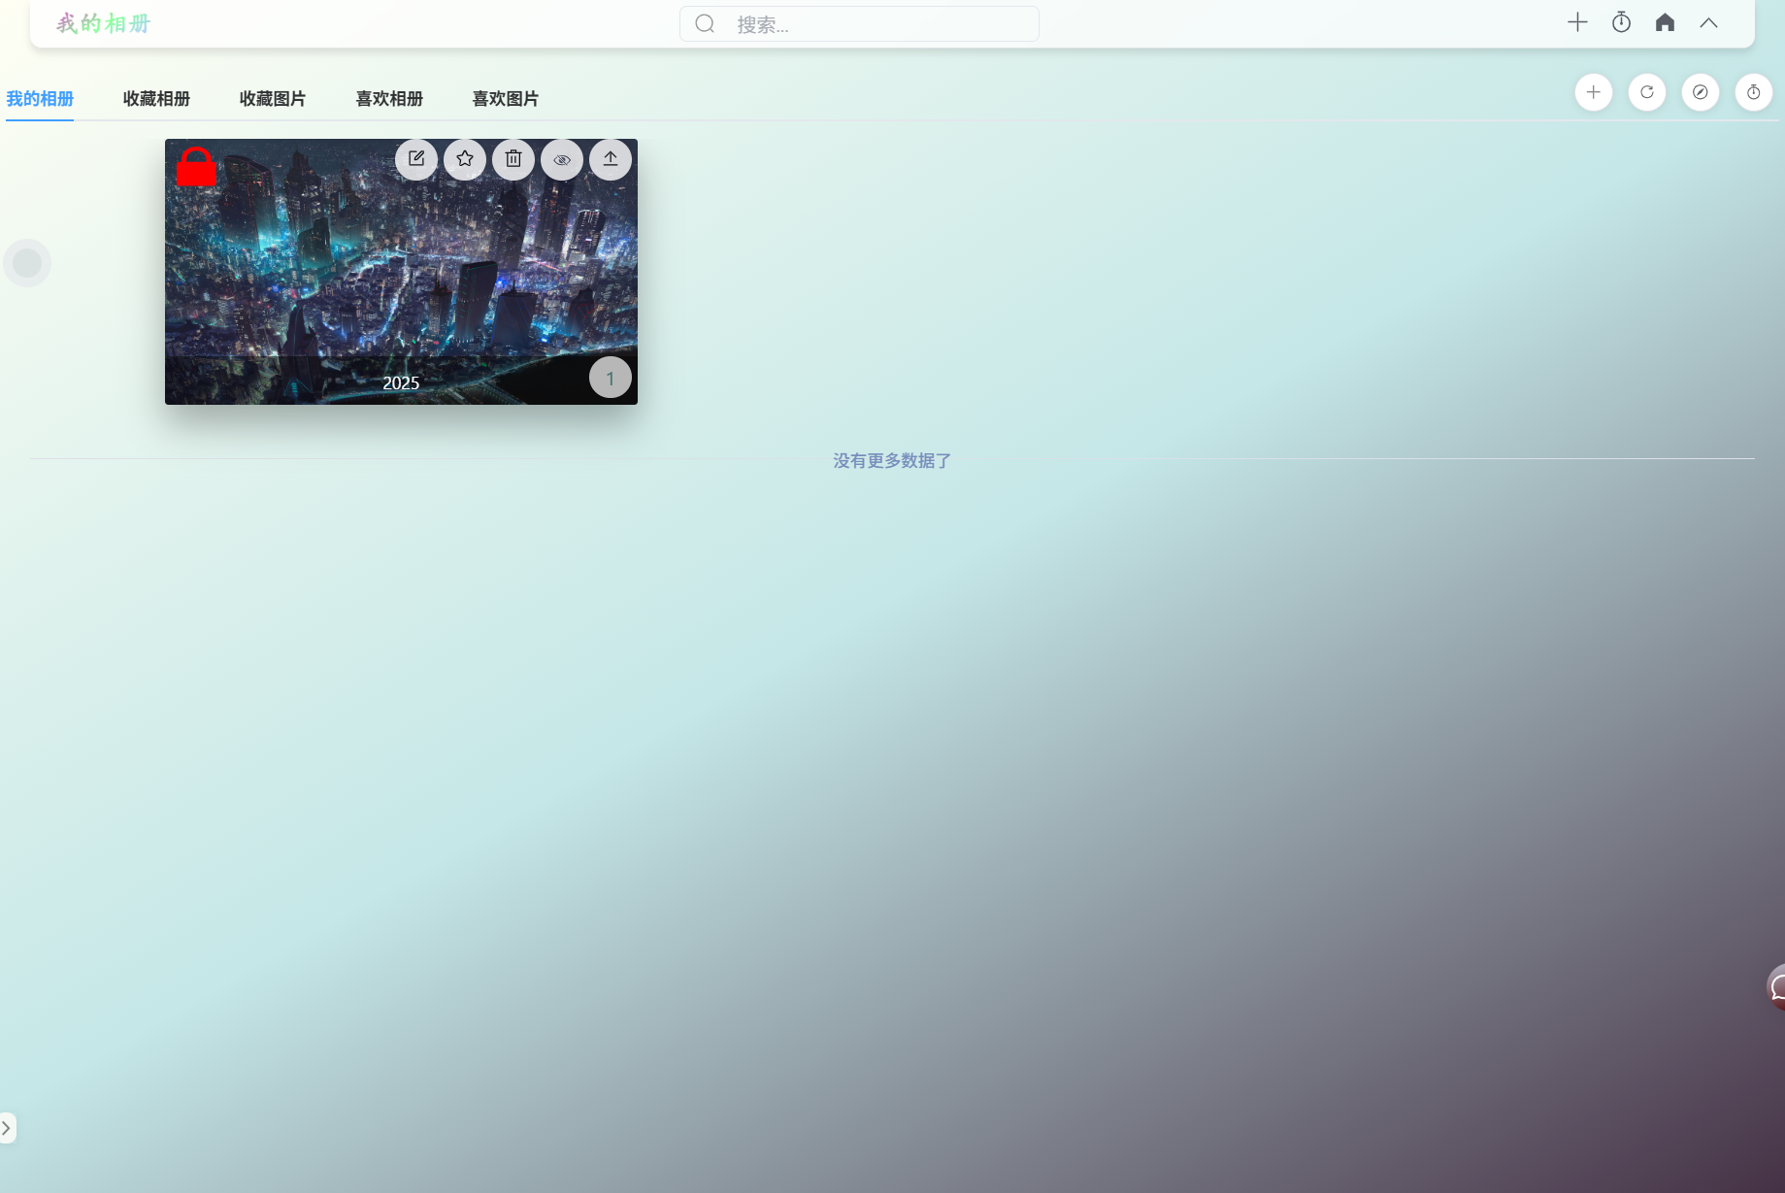
Task: Switch to the 收藏相册 tab
Action: click(x=156, y=99)
